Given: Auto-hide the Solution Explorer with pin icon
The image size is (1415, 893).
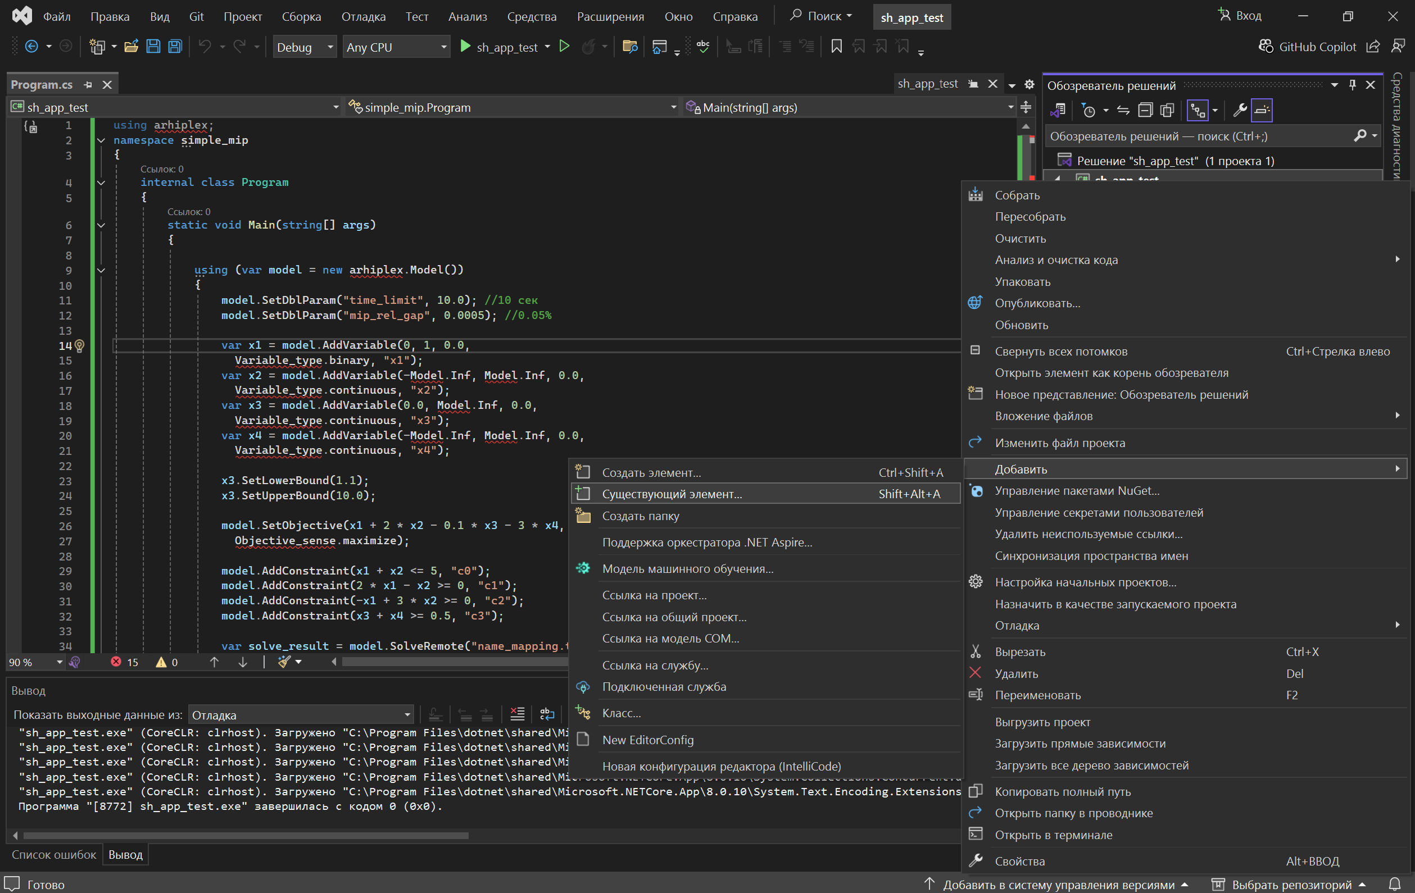Looking at the screenshot, I should click(x=1353, y=85).
